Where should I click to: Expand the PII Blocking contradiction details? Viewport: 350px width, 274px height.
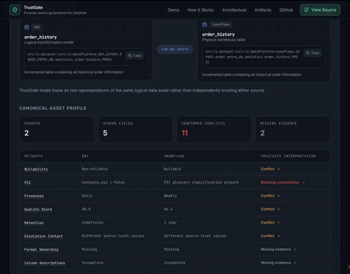tap(283, 183)
